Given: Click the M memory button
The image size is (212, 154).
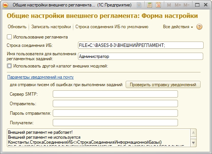Looking at the screenshot, I should click(x=169, y=5).
